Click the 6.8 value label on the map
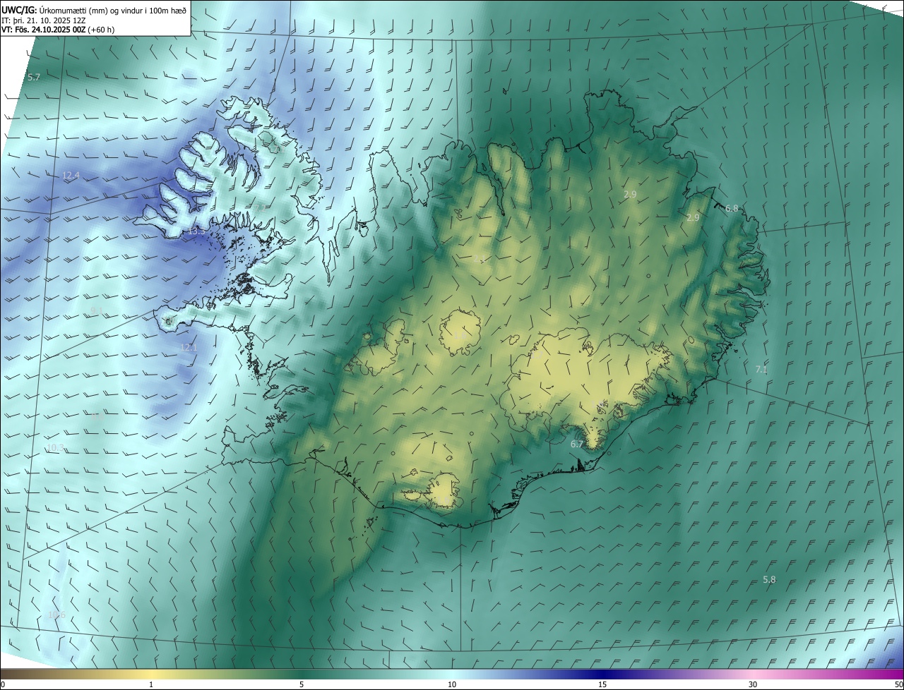Viewport: 904px width, 690px height. click(x=732, y=208)
